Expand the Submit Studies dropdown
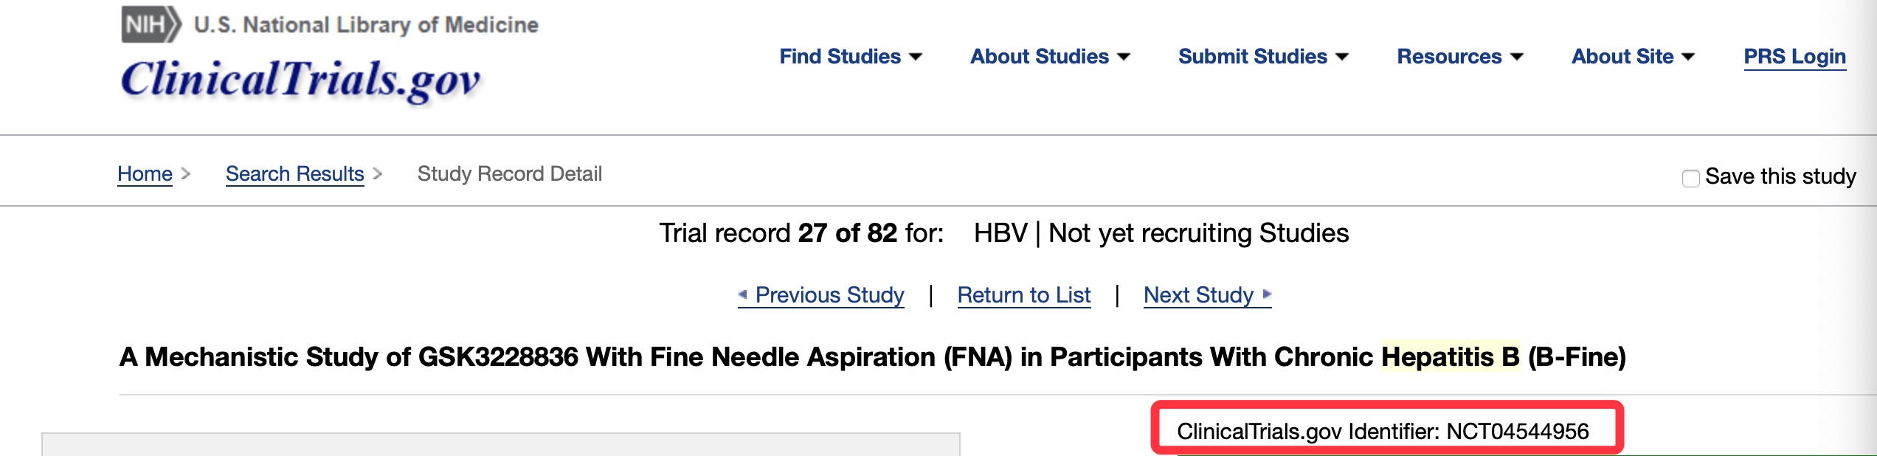 [x=1262, y=57]
